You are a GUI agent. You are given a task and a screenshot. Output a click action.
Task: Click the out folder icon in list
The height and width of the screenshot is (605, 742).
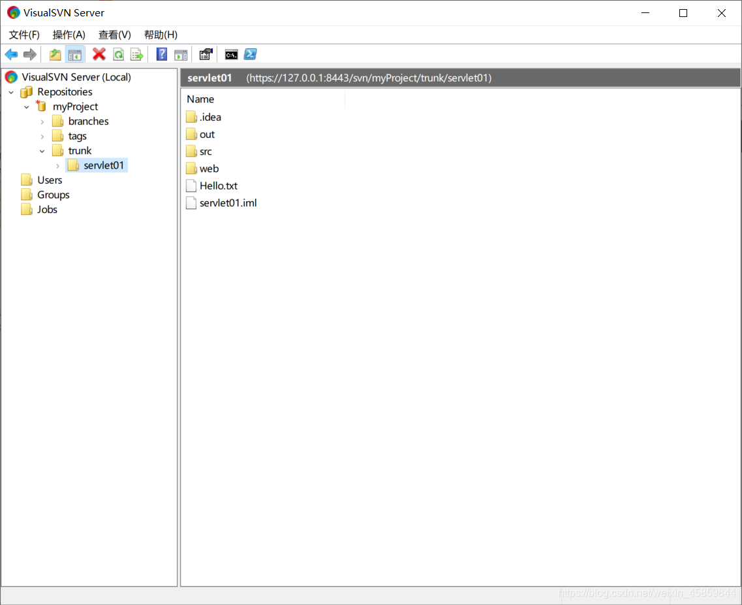pyautogui.click(x=191, y=134)
